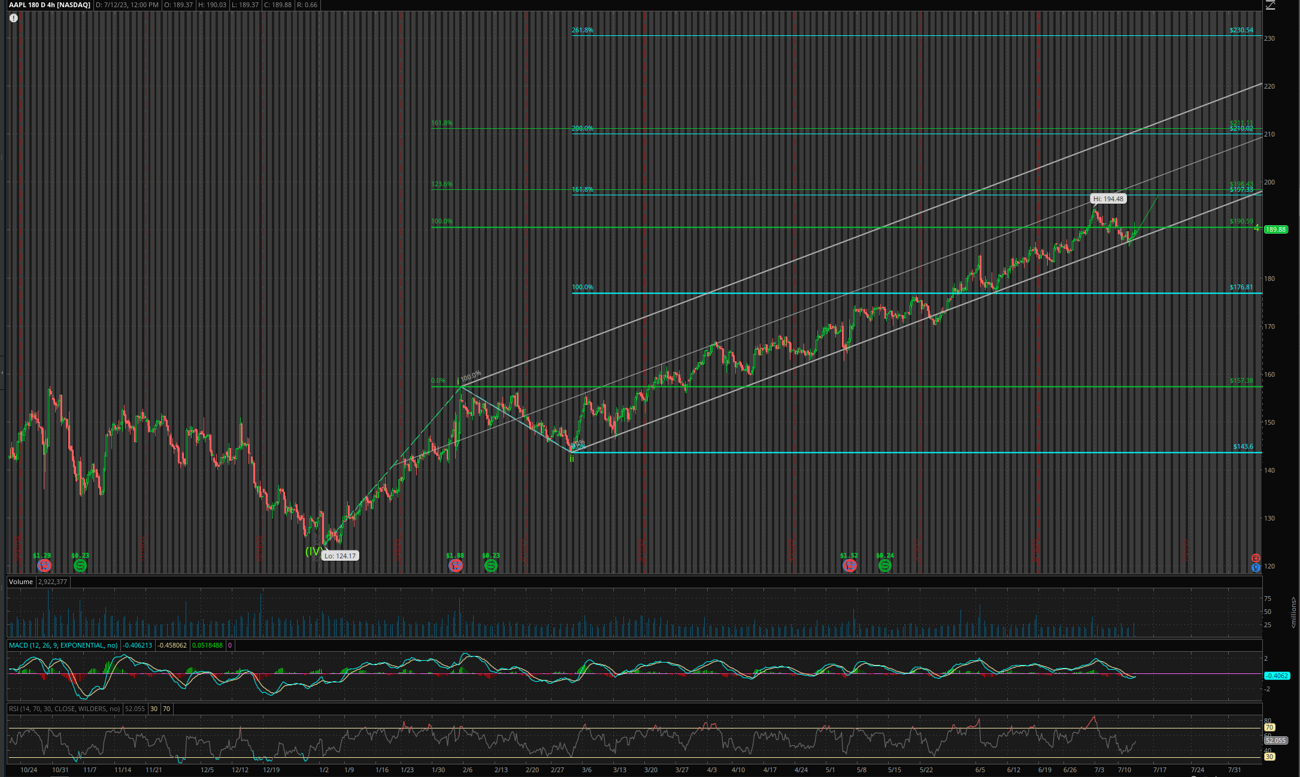Image resolution: width=1300 pixels, height=777 pixels.
Task: Select the AAPL 180 D 4h [NASDAQ] symbol label
Action: pos(50,5)
